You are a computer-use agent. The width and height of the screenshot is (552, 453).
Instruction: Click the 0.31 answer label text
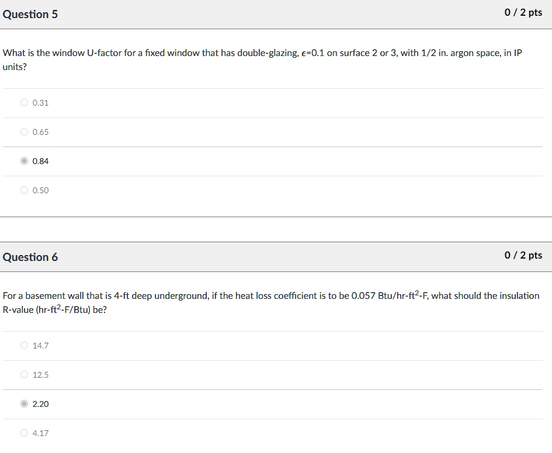[x=40, y=103]
